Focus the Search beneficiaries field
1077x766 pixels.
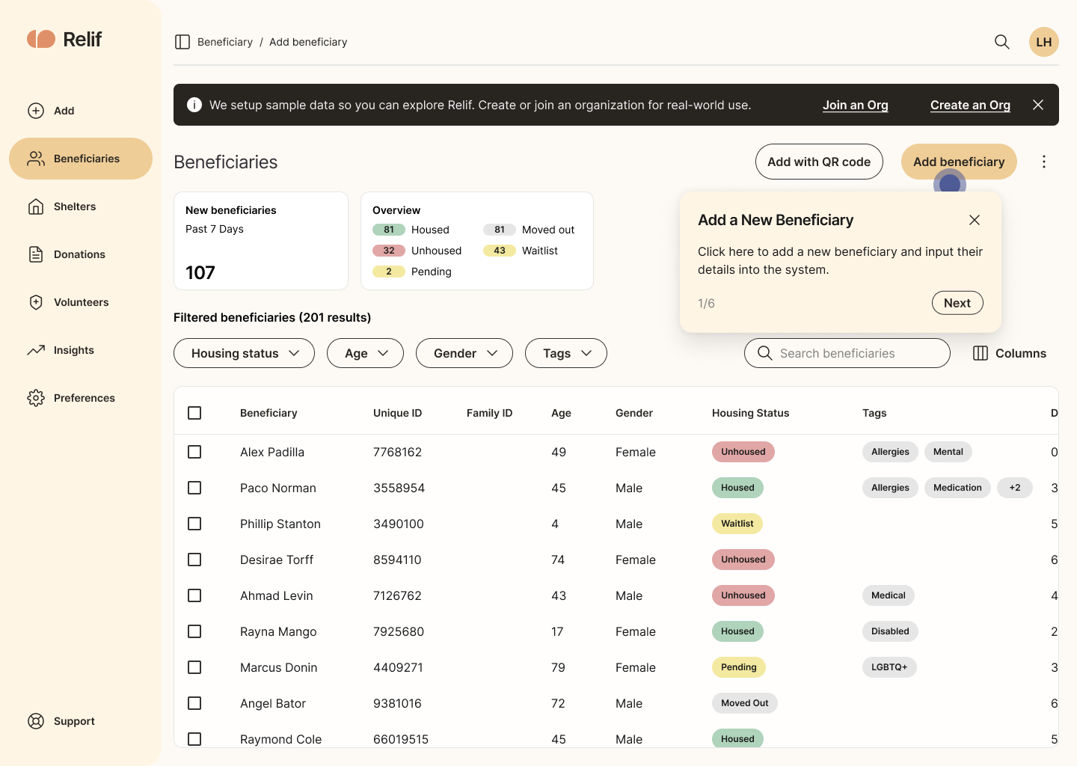pyautogui.click(x=847, y=353)
